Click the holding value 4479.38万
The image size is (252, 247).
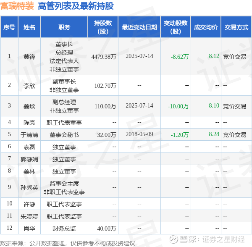pos(104,57)
